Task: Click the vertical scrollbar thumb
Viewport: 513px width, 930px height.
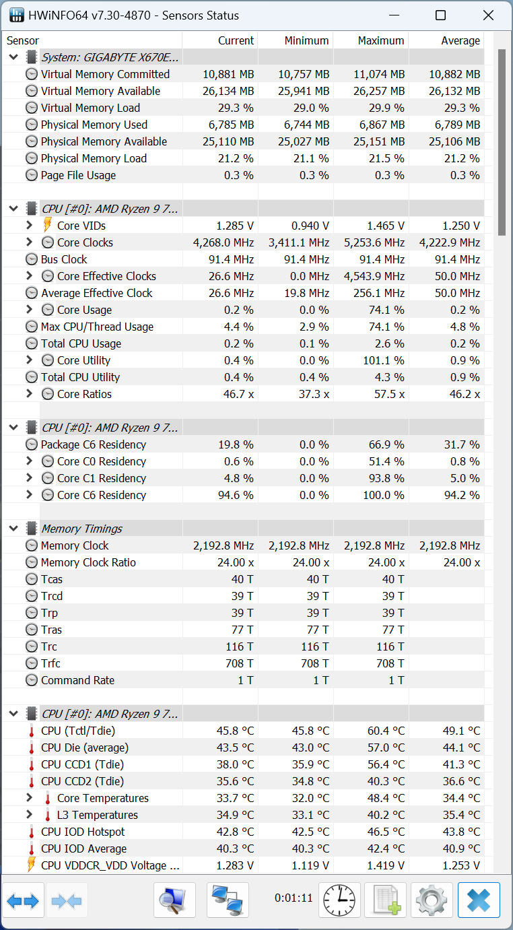Action: 502,141
